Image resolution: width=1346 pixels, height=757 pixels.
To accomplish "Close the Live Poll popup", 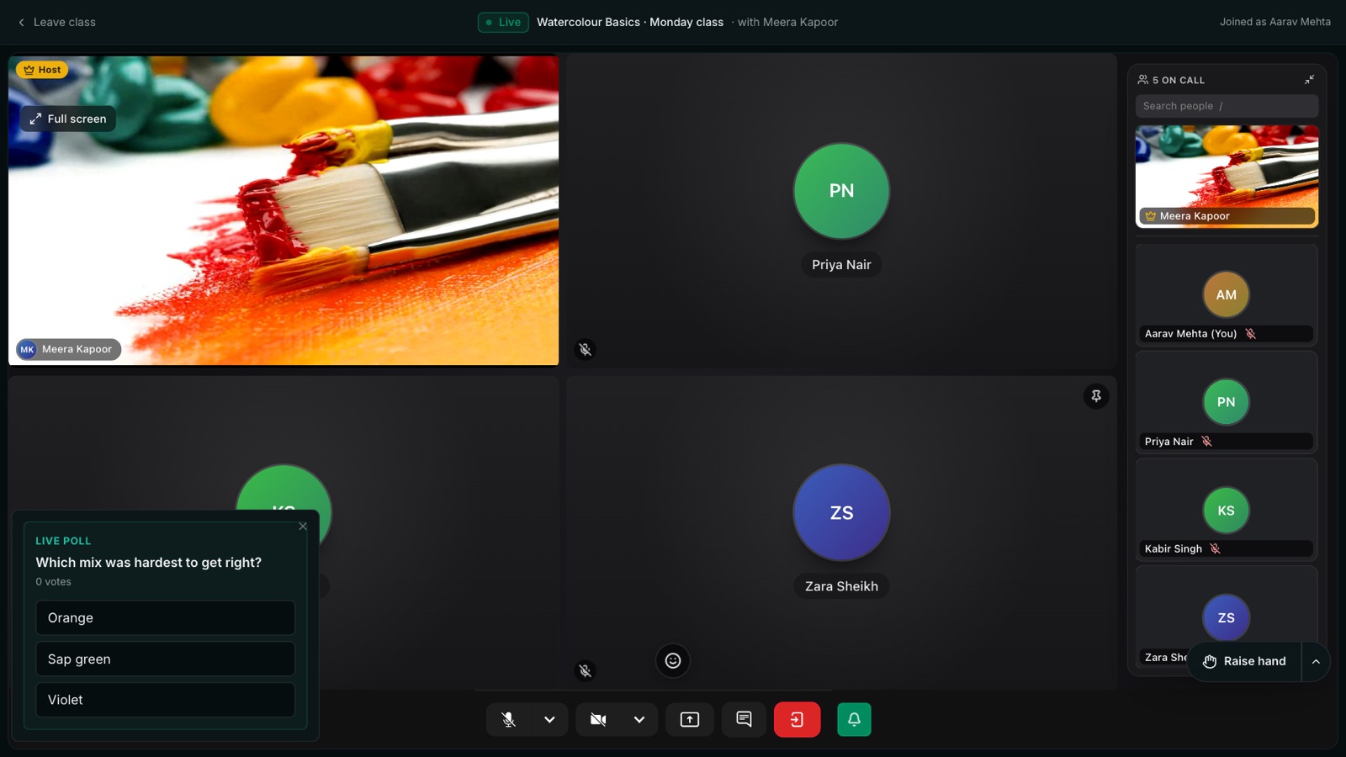I will click(303, 527).
